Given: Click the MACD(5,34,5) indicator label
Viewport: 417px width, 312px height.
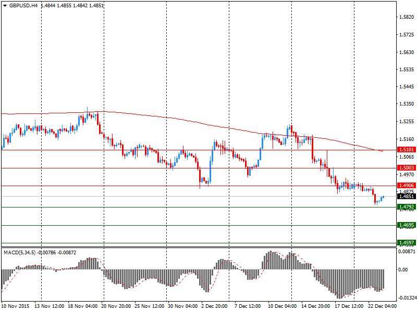Looking at the screenshot, I should (20, 253).
